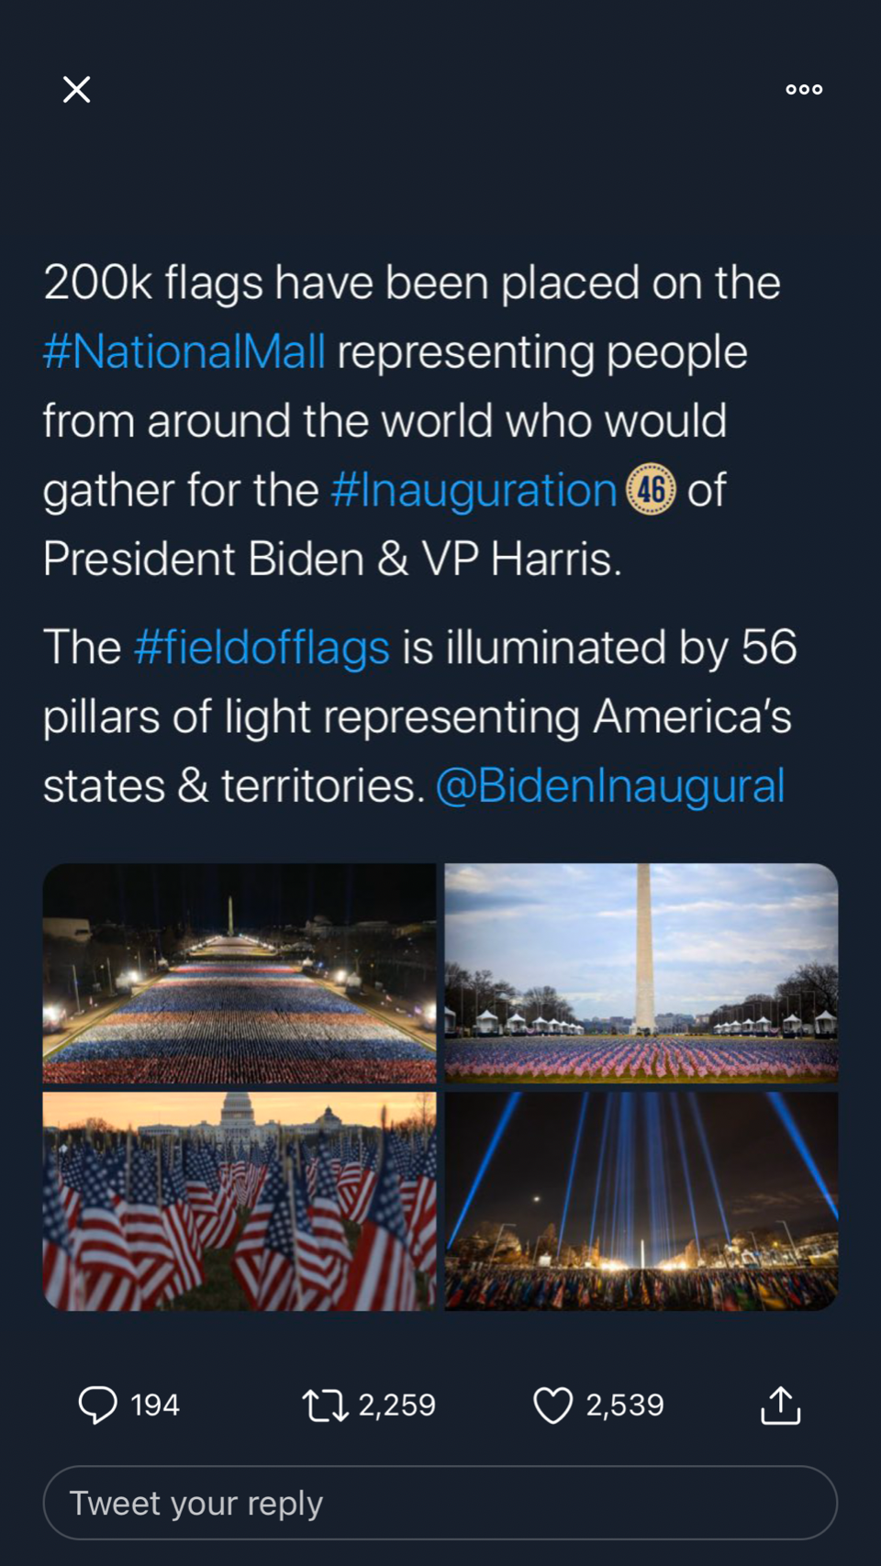The width and height of the screenshot is (881, 1566).
Task: Visit the @BidenInaugural profile mention
Action: 610,786
